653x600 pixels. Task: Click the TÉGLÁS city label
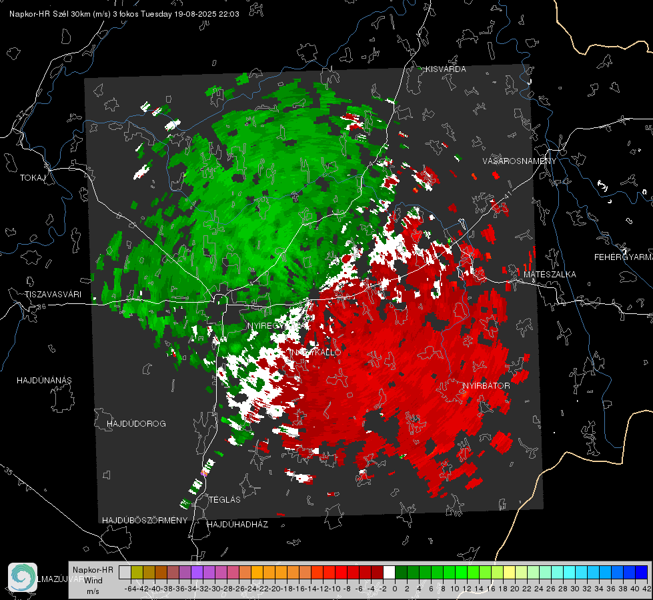coord(225,499)
